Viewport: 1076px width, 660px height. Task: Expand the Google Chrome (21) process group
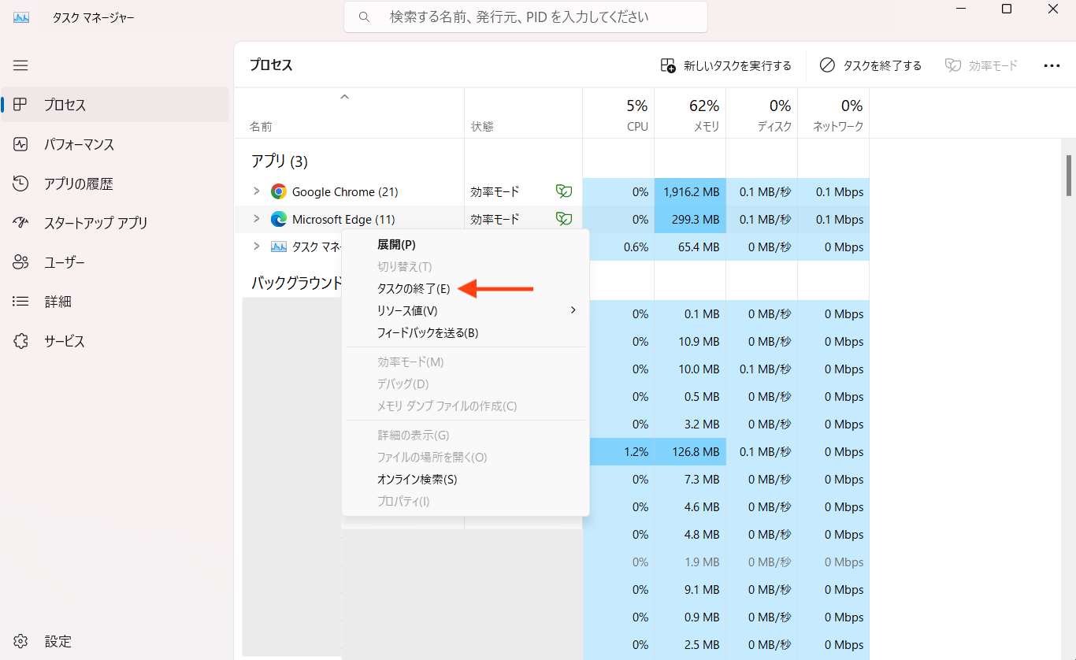(x=256, y=191)
